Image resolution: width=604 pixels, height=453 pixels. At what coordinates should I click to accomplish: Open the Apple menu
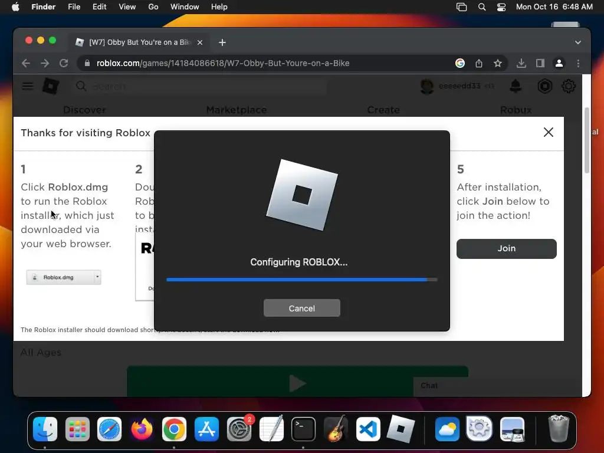click(x=15, y=7)
